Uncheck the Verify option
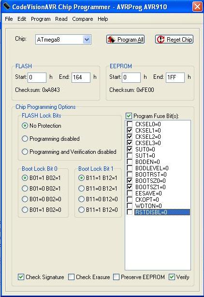The width and height of the screenshot is (204, 297). point(172,277)
